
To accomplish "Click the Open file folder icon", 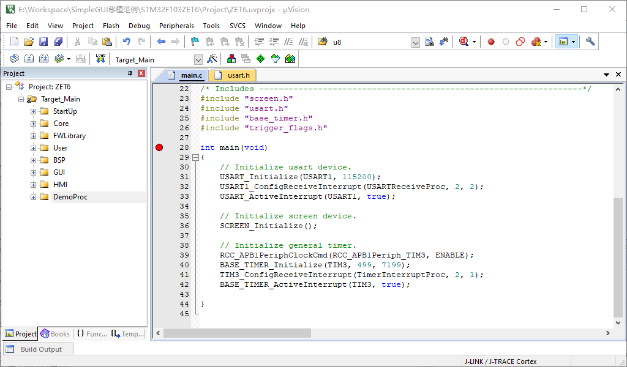I will pos(29,42).
